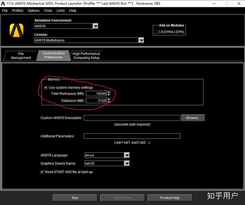
Task: Expand ANSYS Language dropdown arrow
Action: (127, 155)
